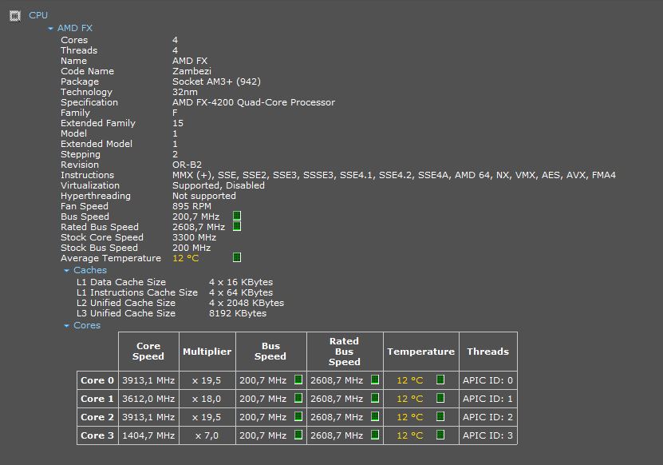The width and height of the screenshot is (663, 465).
Task: Click the x 7,0 multiplier cell
Action: point(207,435)
